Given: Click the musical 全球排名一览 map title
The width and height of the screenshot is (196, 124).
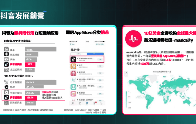Looking at the screenshot, I should coord(162,72).
